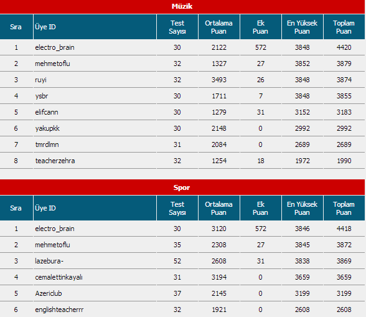The height and width of the screenshot is (317, 366).
Task: Click teacherzehra member name
Action: [x=55, y=161]
